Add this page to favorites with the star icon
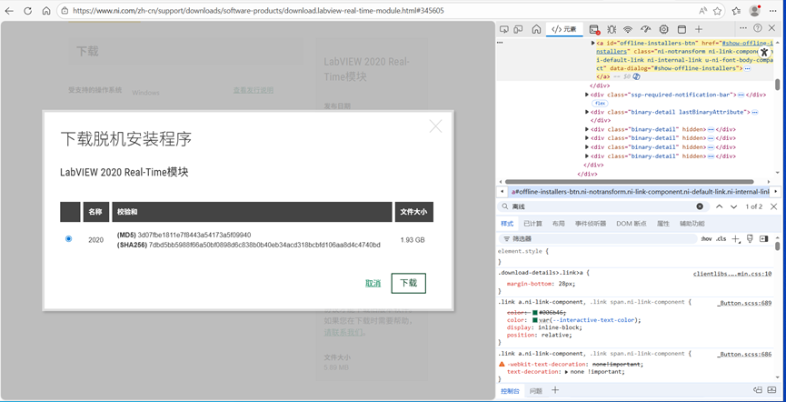786x402 pixels. [717, 11]
